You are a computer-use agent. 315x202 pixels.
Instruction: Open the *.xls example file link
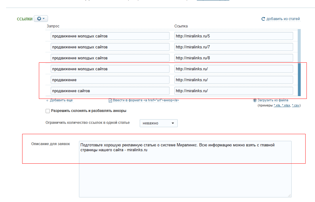pyautogui.click(x=277, y=106)
